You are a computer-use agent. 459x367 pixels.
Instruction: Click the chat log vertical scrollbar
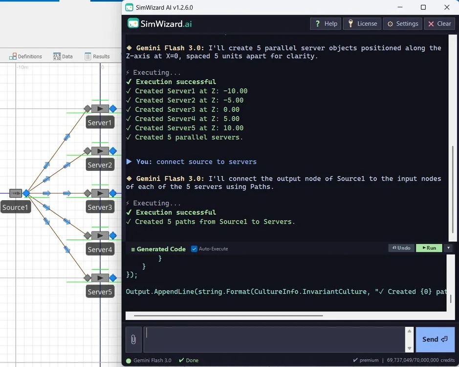point(453,189)
